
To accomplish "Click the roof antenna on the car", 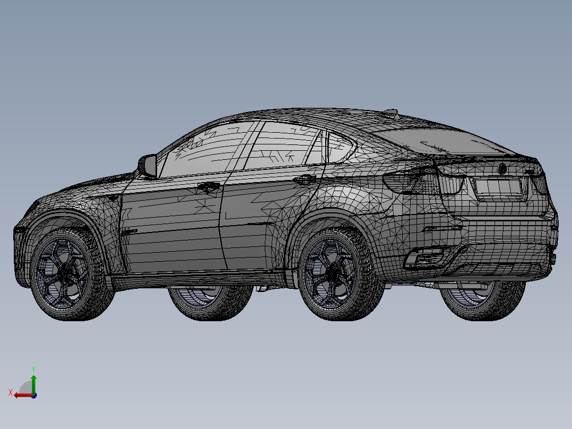I will click(391, 111).
